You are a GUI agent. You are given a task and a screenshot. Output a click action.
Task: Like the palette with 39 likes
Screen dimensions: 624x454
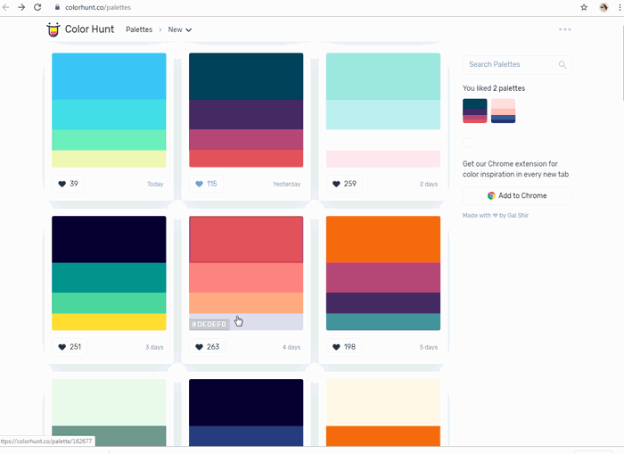68,184
